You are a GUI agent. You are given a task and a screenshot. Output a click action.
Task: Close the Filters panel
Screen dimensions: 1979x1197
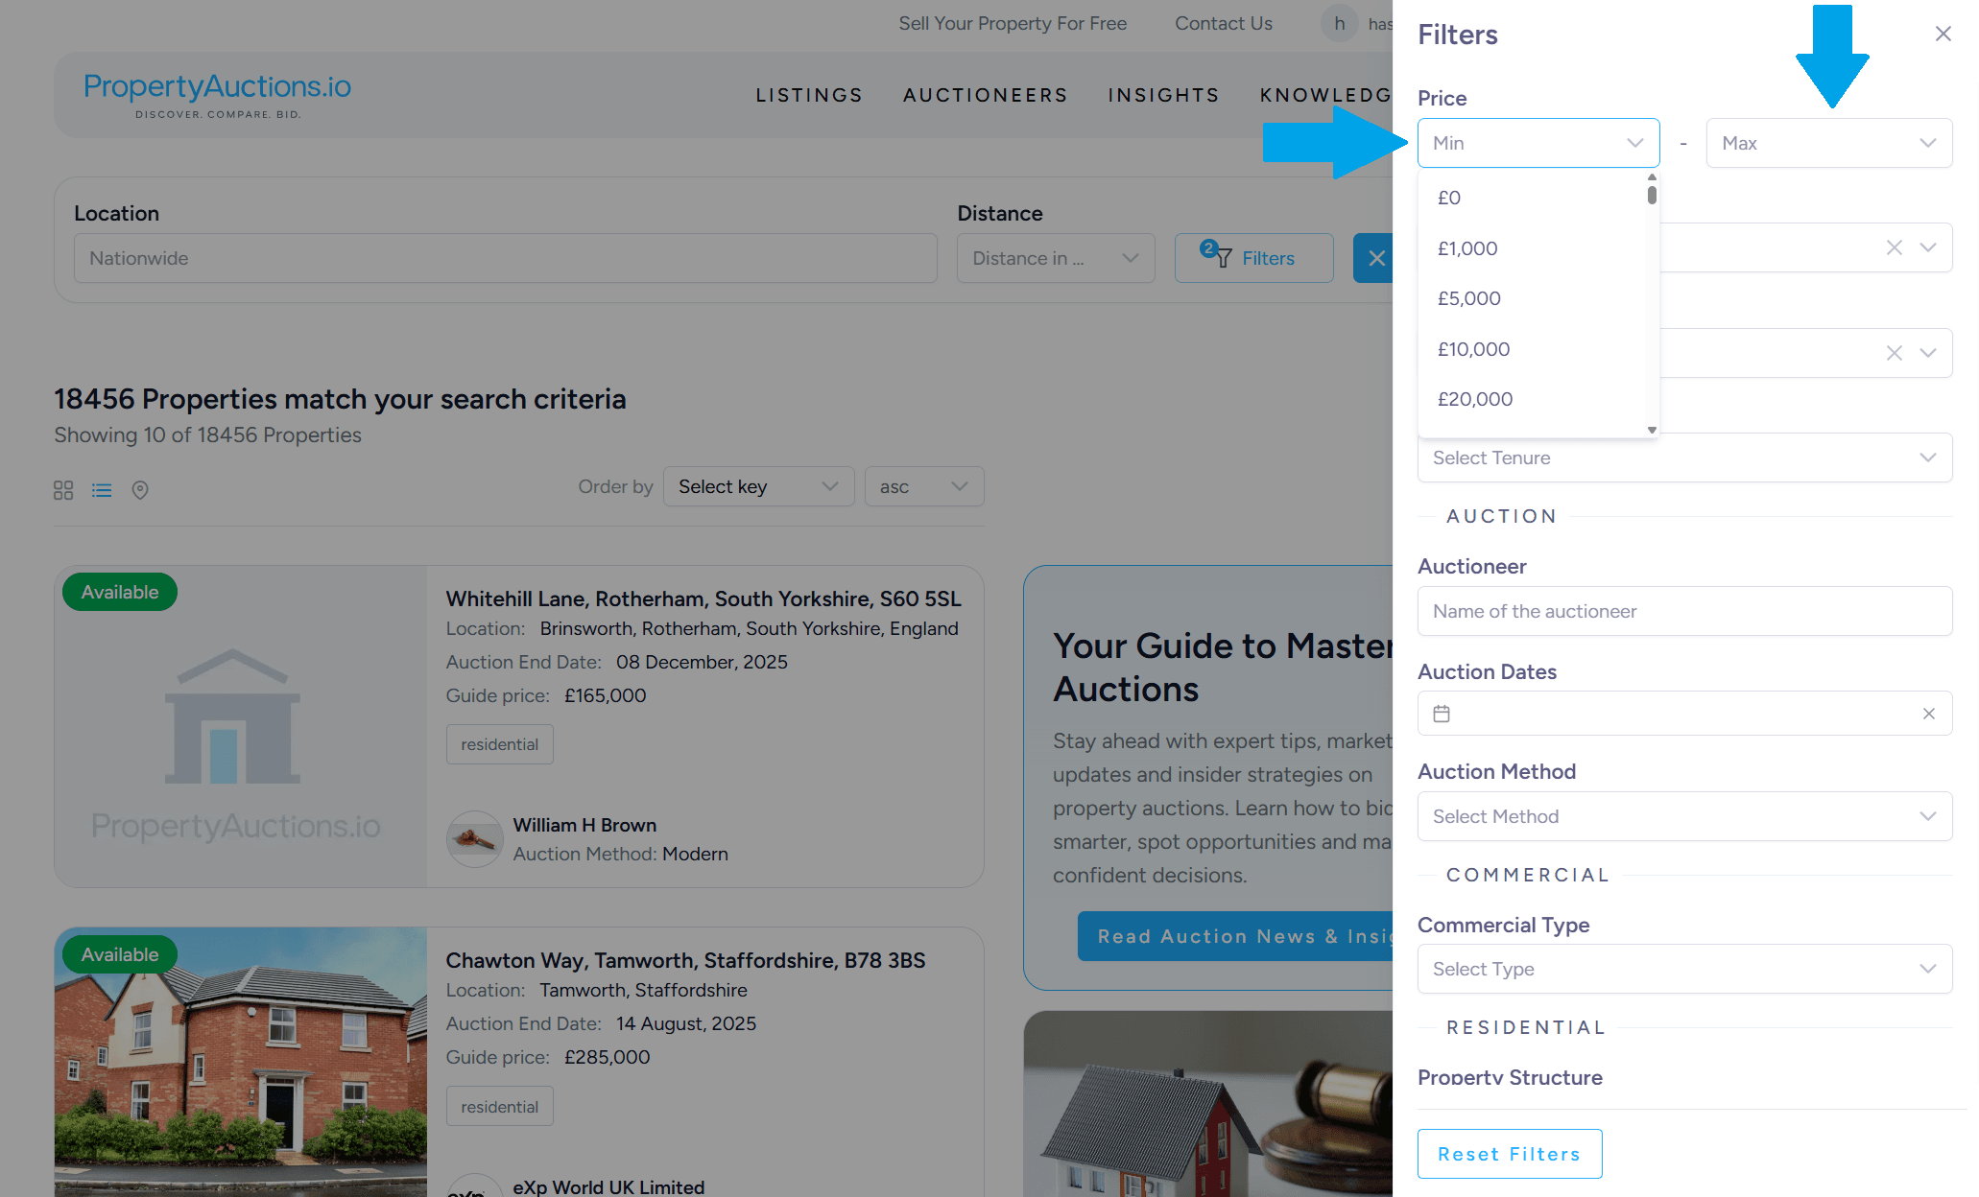click(x=1943, y=35)
